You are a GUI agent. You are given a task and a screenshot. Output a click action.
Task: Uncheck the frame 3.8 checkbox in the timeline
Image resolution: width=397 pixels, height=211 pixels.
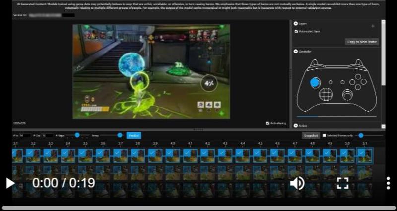click(134, 153)
